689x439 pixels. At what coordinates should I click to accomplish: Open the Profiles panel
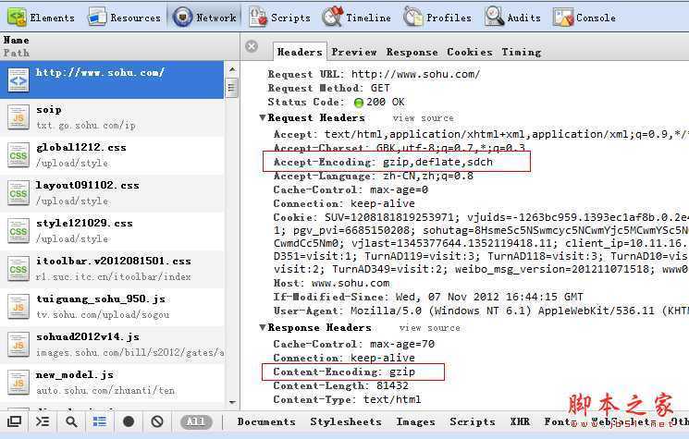coord(437,18)
